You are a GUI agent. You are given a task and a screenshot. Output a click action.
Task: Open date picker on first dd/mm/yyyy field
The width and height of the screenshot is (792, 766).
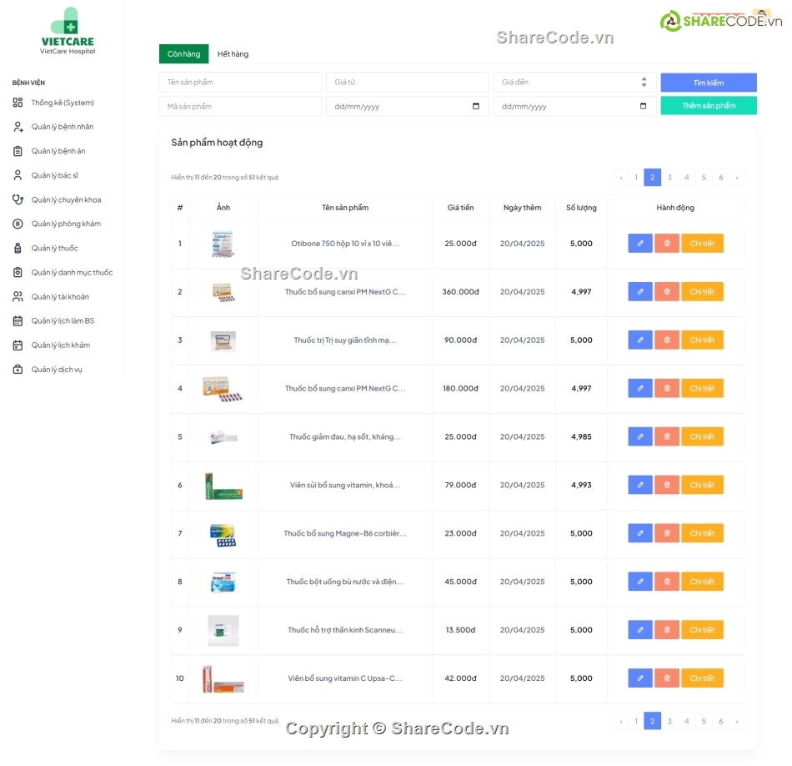coord(476,106)
